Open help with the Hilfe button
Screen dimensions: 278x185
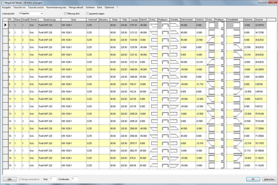point(8,179)
